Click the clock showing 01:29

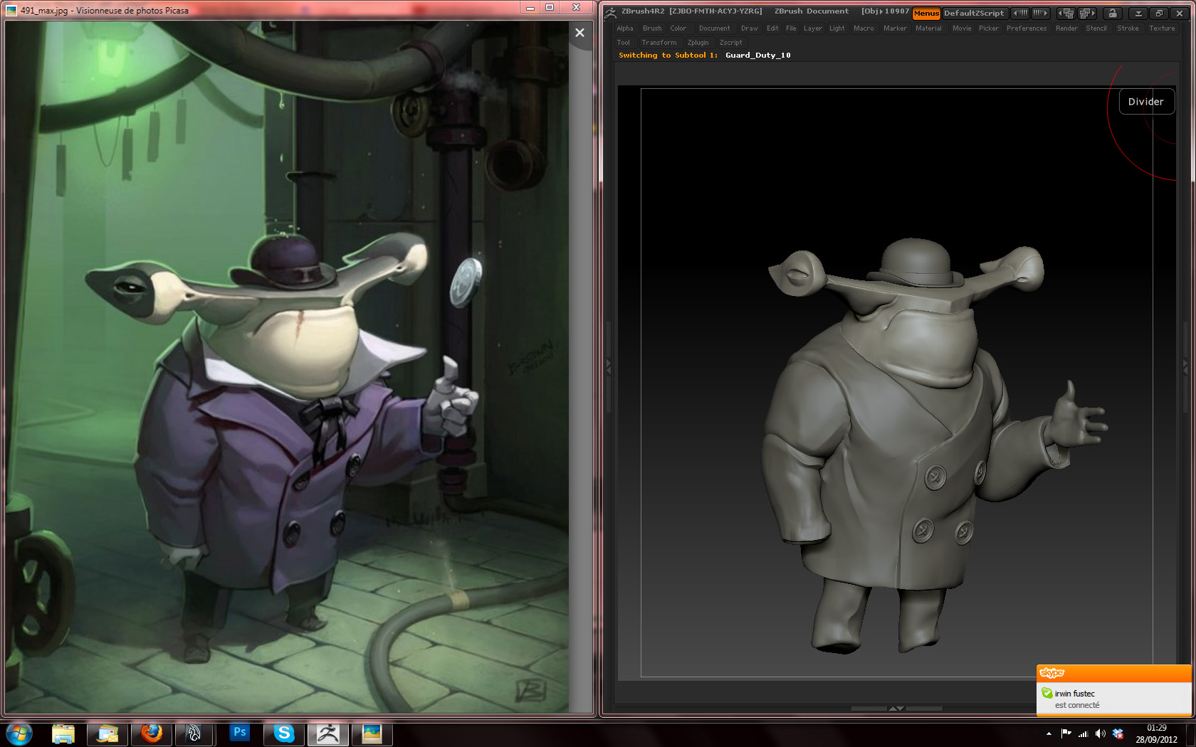[1156, 728]
